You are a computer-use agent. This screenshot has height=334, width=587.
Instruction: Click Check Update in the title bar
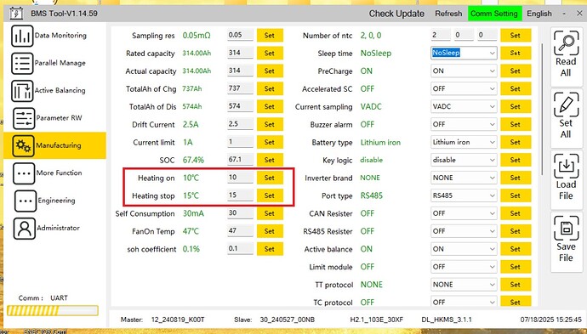[396, 14]
